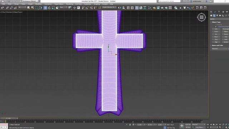Click the Redo arrow in main toolbar
This screenshot has height=129, width=229.
pos(3,8)
